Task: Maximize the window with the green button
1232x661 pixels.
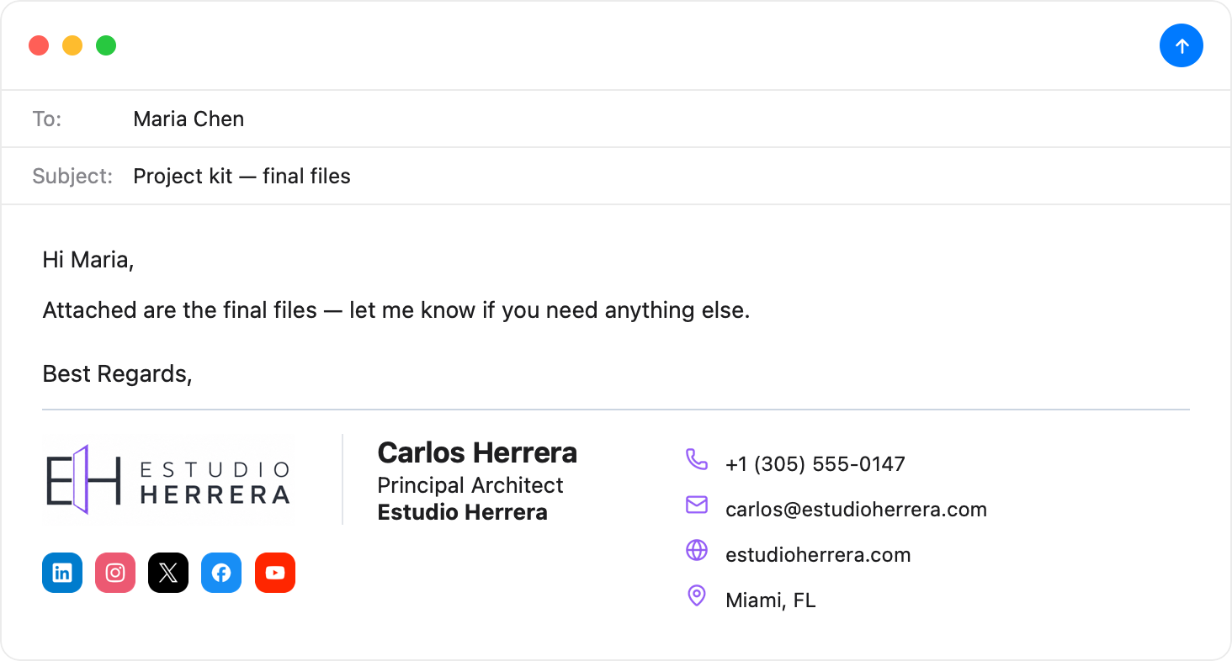Action: click(x=106, y=45)
